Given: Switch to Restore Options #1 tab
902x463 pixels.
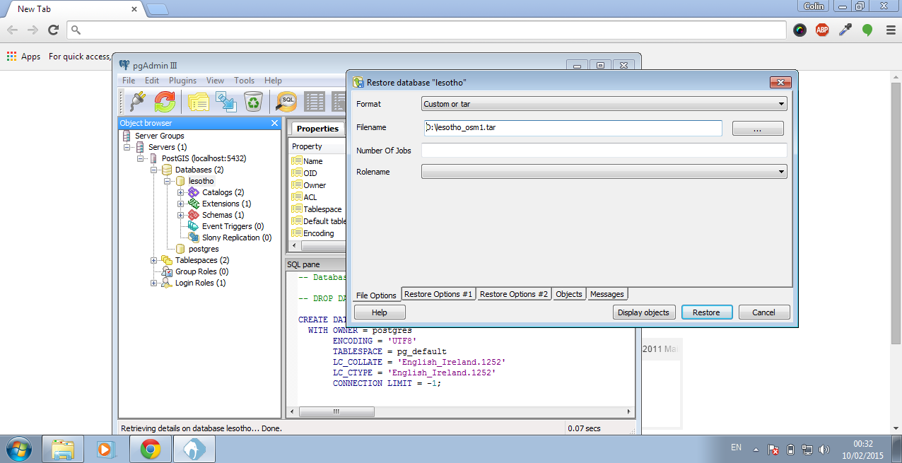Looking at the screenshot, I should (438, 294).
